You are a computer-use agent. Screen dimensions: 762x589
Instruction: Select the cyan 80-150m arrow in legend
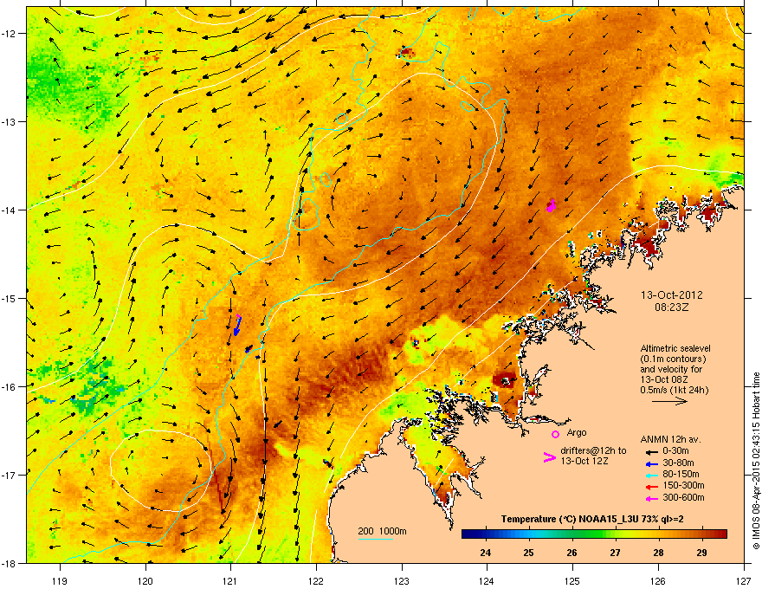click(x=651, y=475)
